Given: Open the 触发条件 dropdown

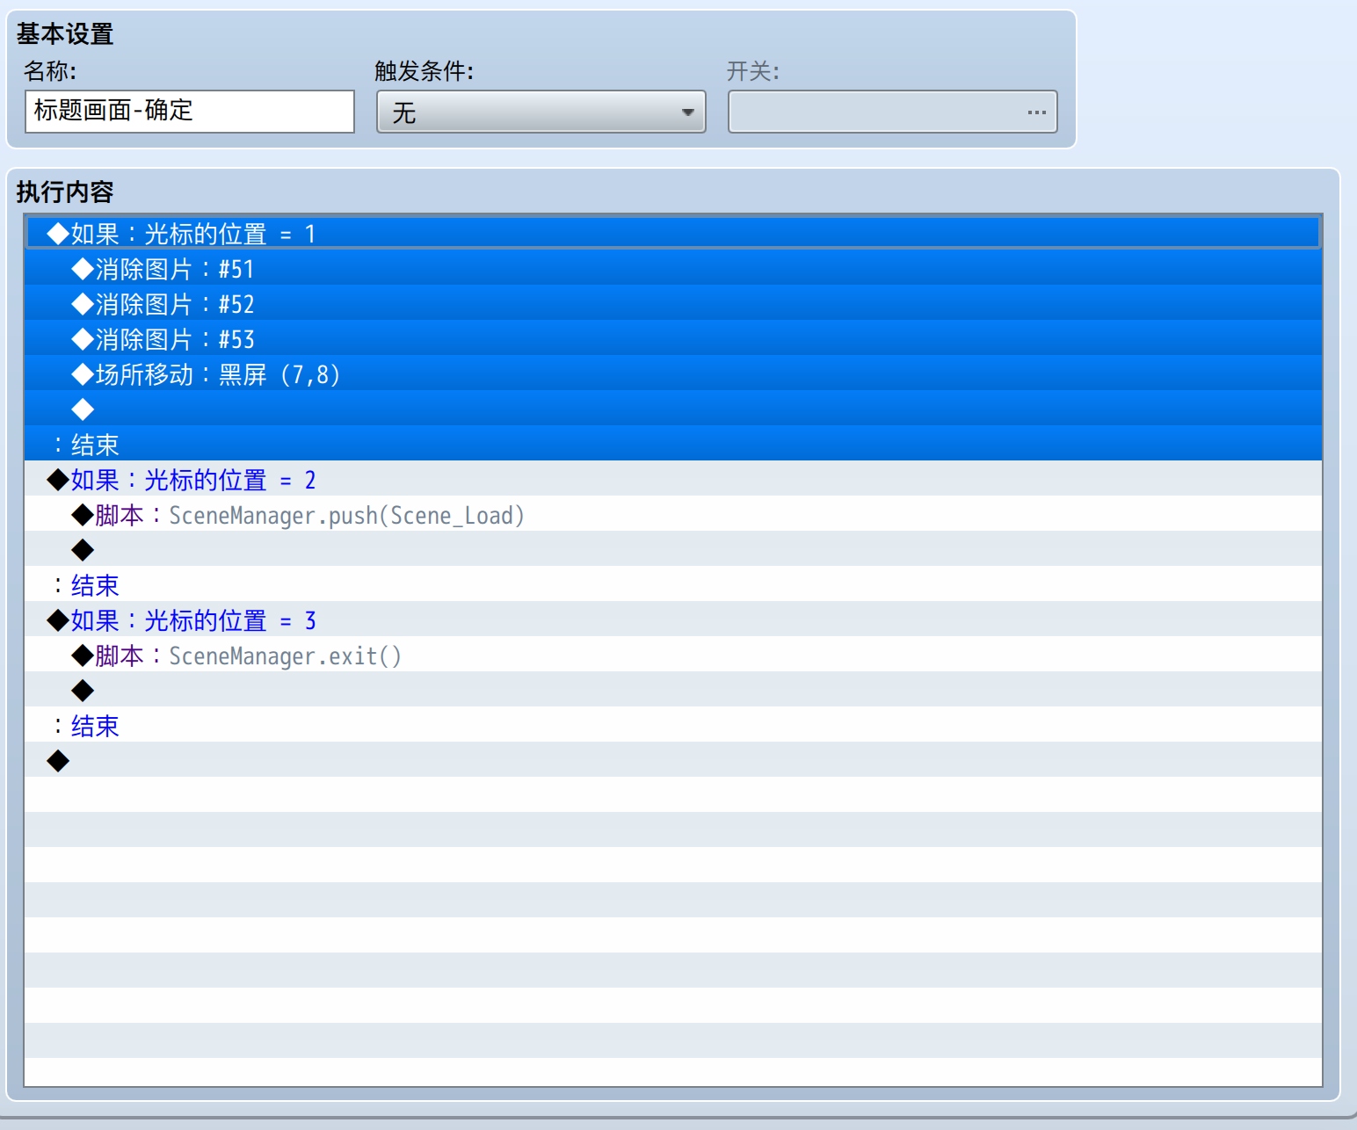Looking at the screenshot, I should tap(541, 112).
